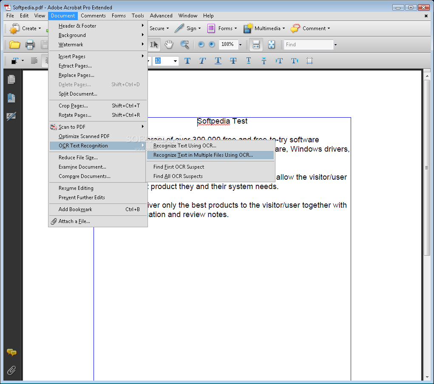Click into the Find search field
Viewport: 434px width, 384px height.
[308, 45]
